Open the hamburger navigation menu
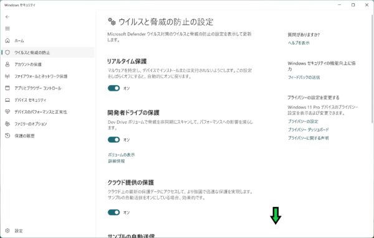The image size is (374, 238). click(7, 29)
